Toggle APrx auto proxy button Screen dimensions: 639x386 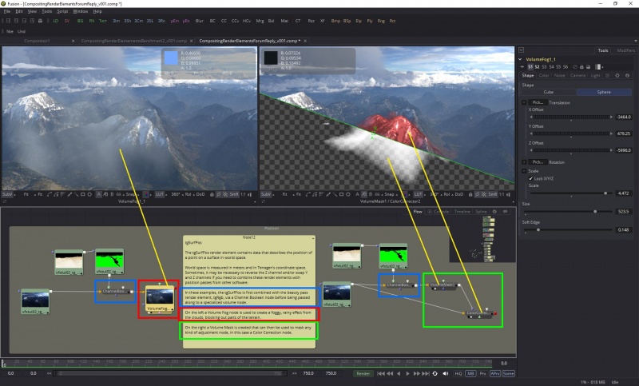coord(495,373)
